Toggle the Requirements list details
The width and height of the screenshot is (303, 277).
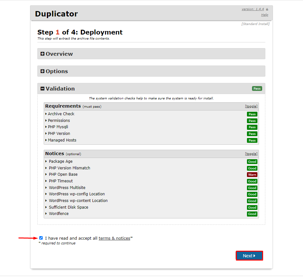point(251,106)
